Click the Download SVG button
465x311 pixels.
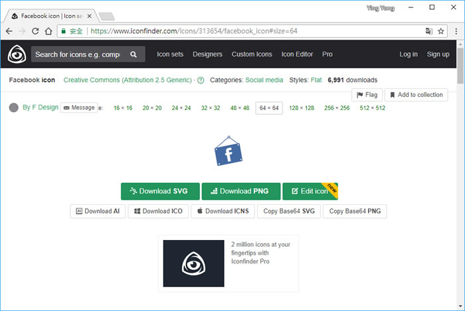160,191
